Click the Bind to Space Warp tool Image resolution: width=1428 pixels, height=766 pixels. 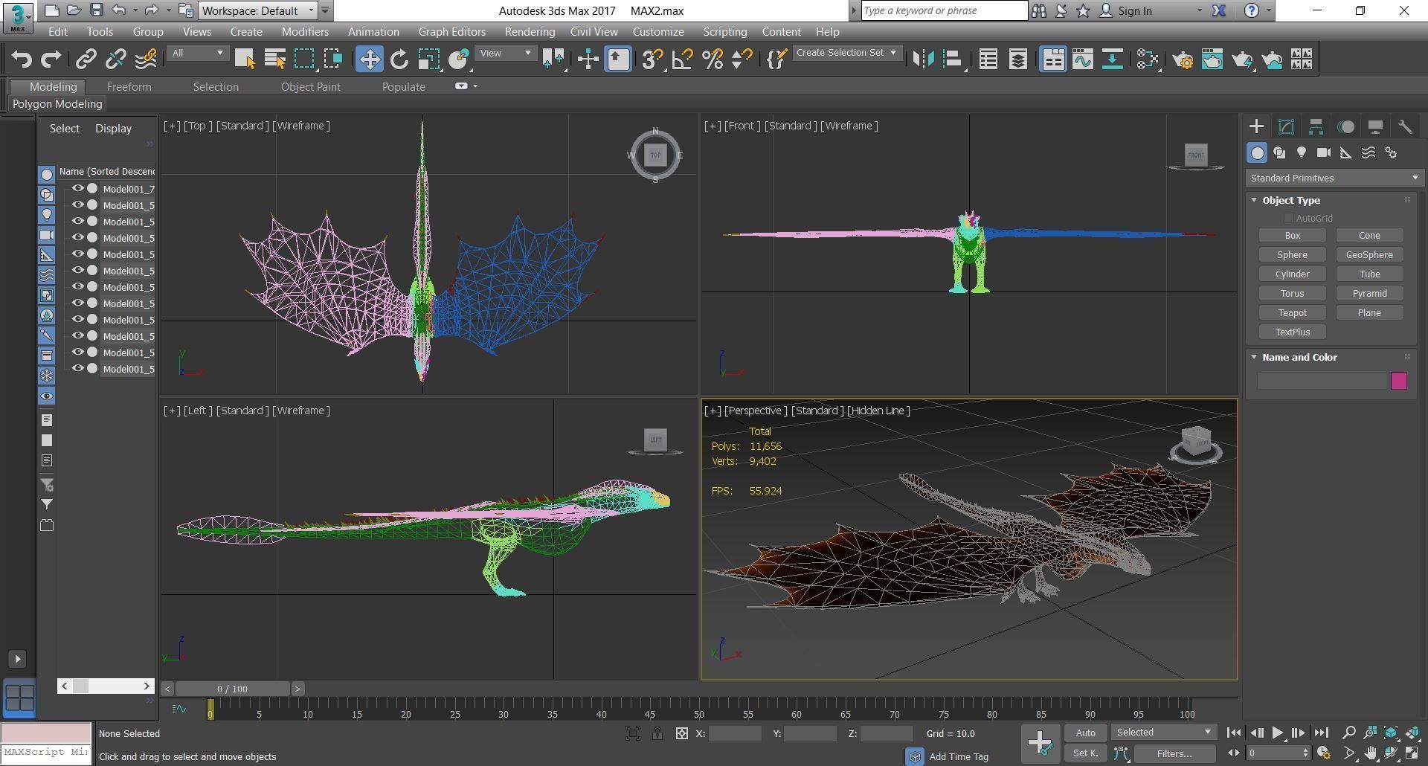pyautogui.click(x=146, y=59)
